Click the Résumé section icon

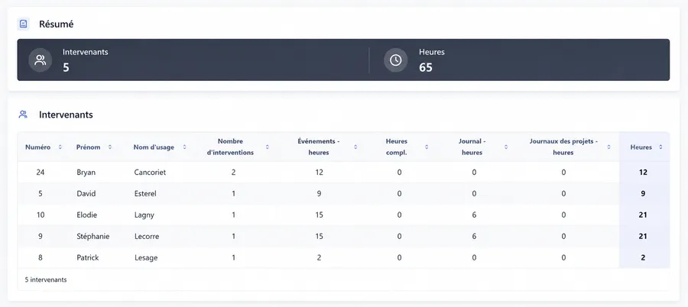[x=23, y=24]
